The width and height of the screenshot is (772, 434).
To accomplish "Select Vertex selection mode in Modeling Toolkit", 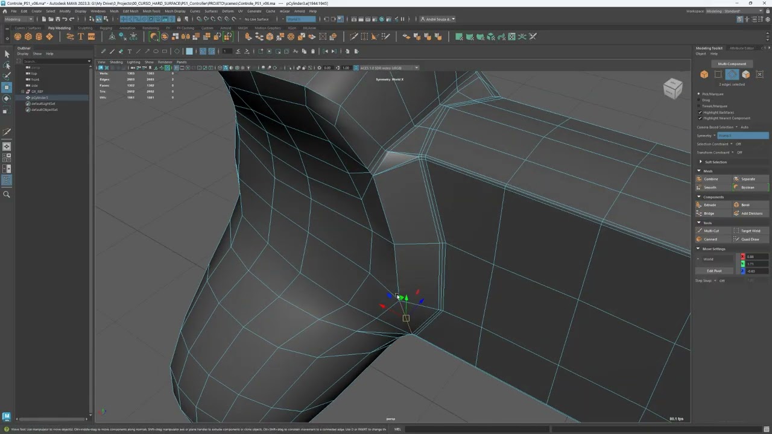I will pyautogui.click(x=718, y=74).
